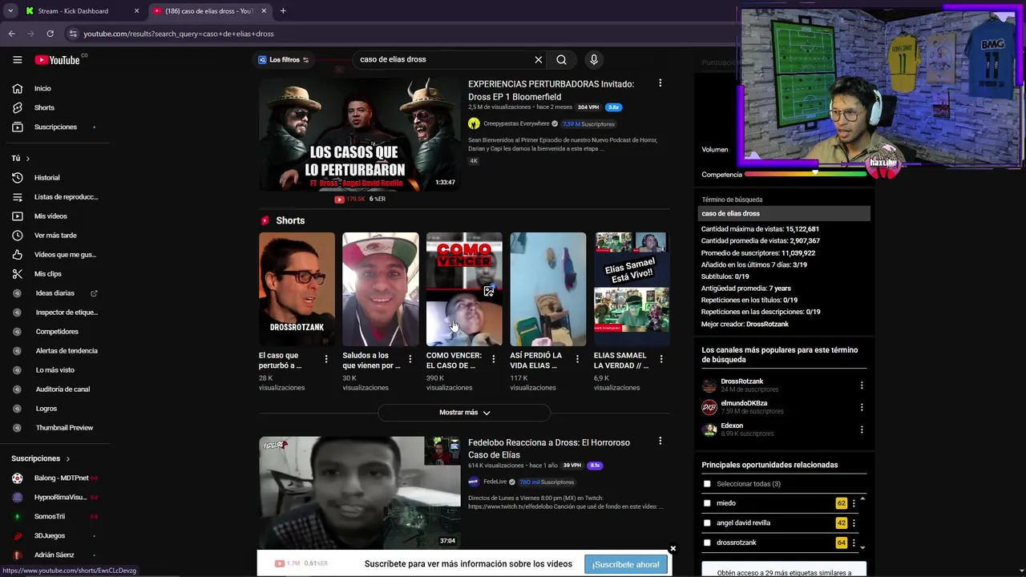Open the YouTube hamburger guide menu
Screen dimensions: 1026x577
(17, 59)
